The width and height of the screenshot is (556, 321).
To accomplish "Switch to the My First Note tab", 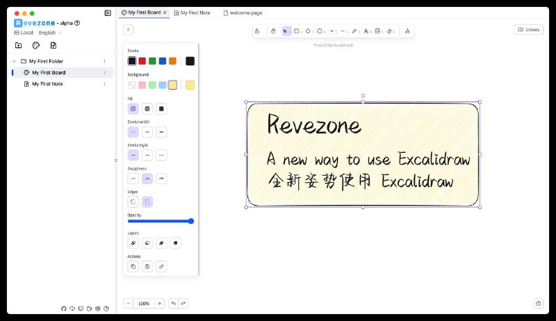I will click(x=195, y=13).
